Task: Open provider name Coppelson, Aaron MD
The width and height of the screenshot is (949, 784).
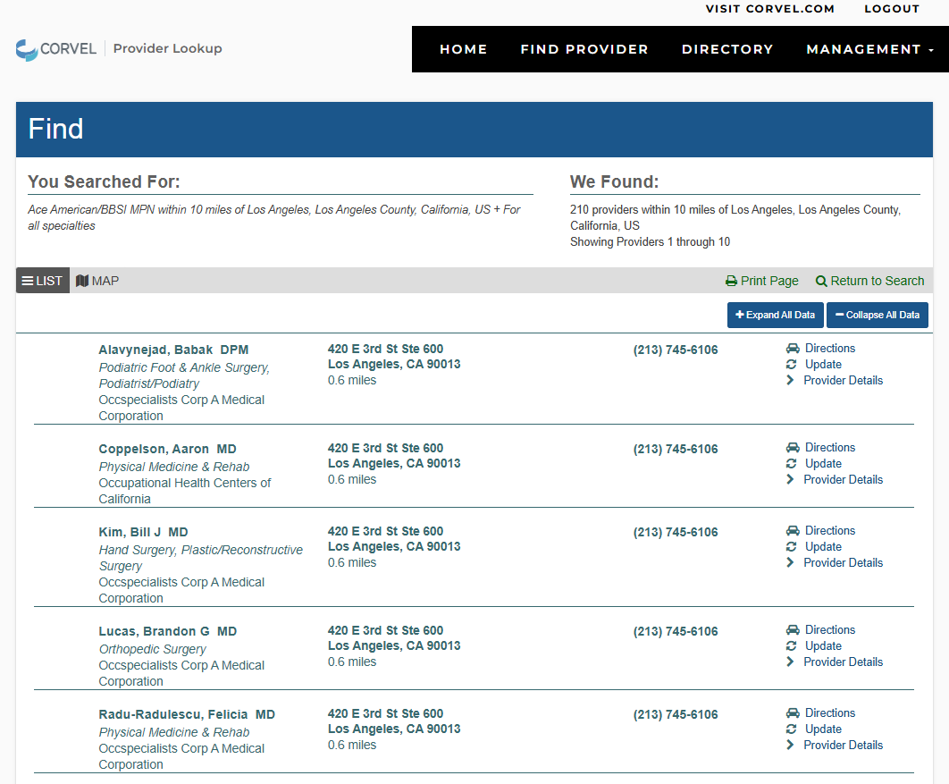Action: coord(167,449)
